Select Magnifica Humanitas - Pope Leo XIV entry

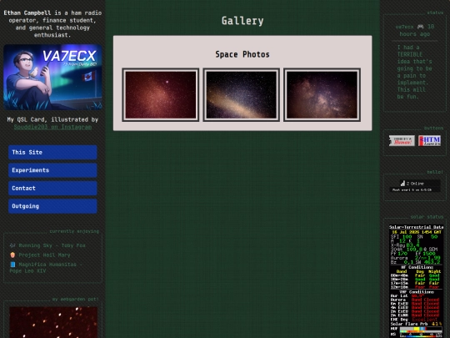pos(46,268)
